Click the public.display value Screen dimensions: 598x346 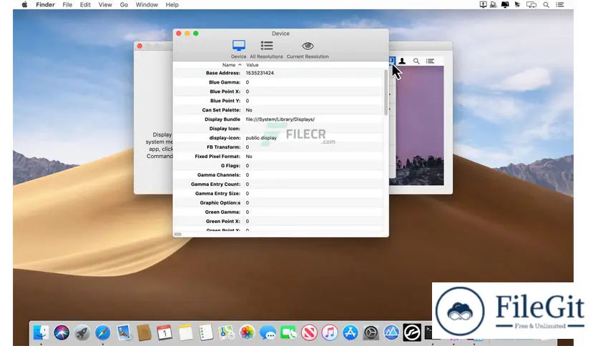coord(261,137)
